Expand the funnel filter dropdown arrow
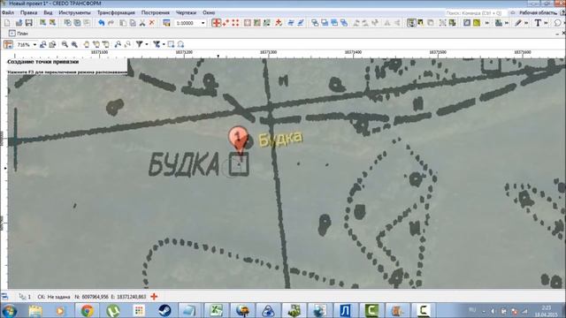The height and width of the screenshot is (318, 566). pos(147,45)
